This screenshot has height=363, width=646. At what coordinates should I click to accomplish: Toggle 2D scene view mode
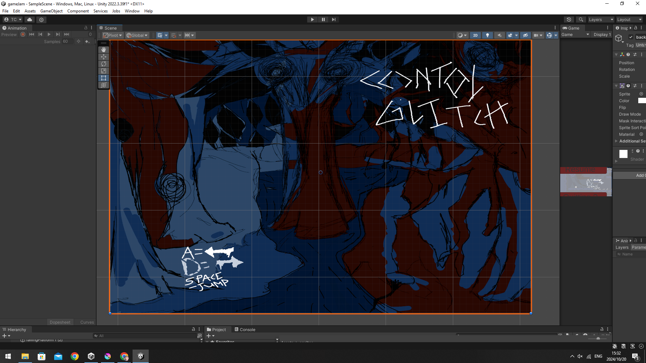click(x=475, y=35)
